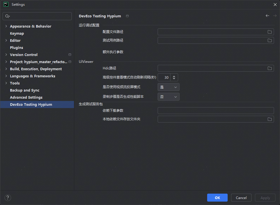Click folder icon in 配置文件路径 field
The height and width of the screenshot is (205, 280).
pyautogui.click(x=269, y=32)
